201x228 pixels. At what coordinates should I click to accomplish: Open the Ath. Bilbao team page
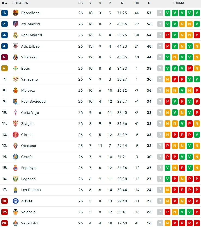[30, 46]
